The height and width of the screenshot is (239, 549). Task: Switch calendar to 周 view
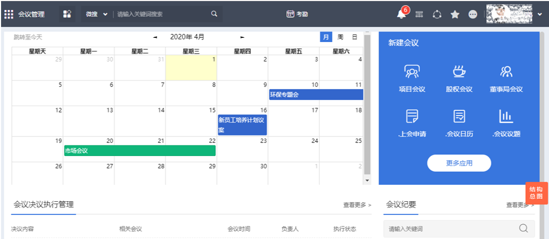[340, 37]
